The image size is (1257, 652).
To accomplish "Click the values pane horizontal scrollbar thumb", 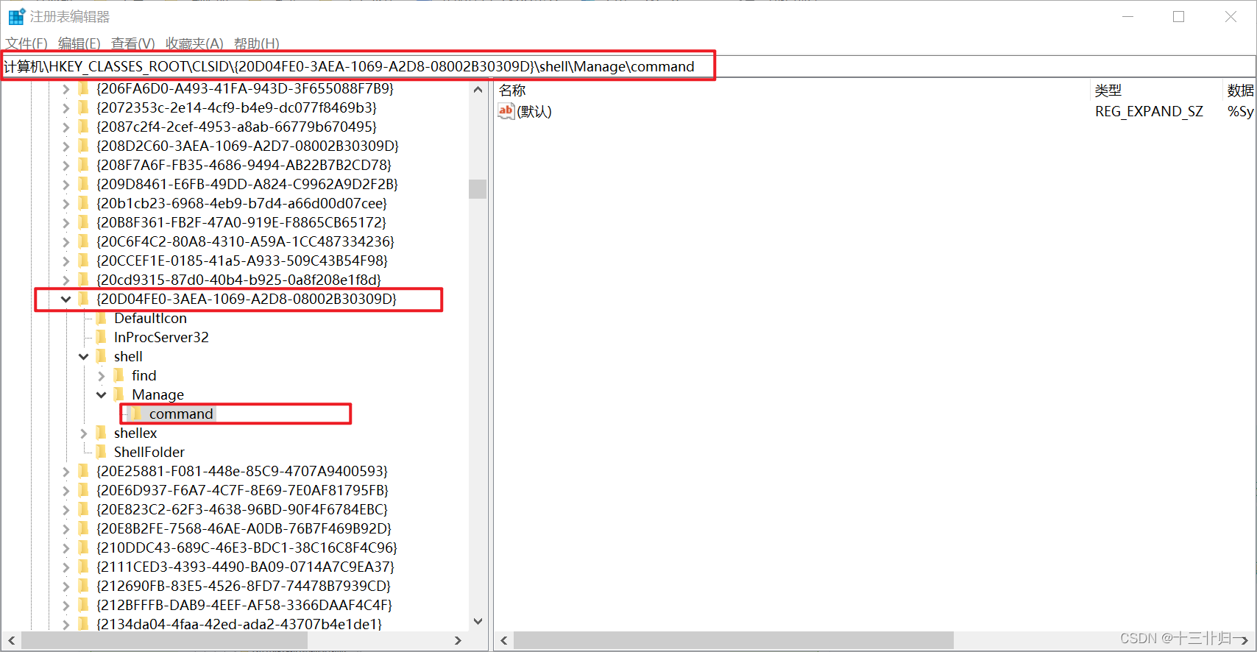I will (x=734, y=640).
